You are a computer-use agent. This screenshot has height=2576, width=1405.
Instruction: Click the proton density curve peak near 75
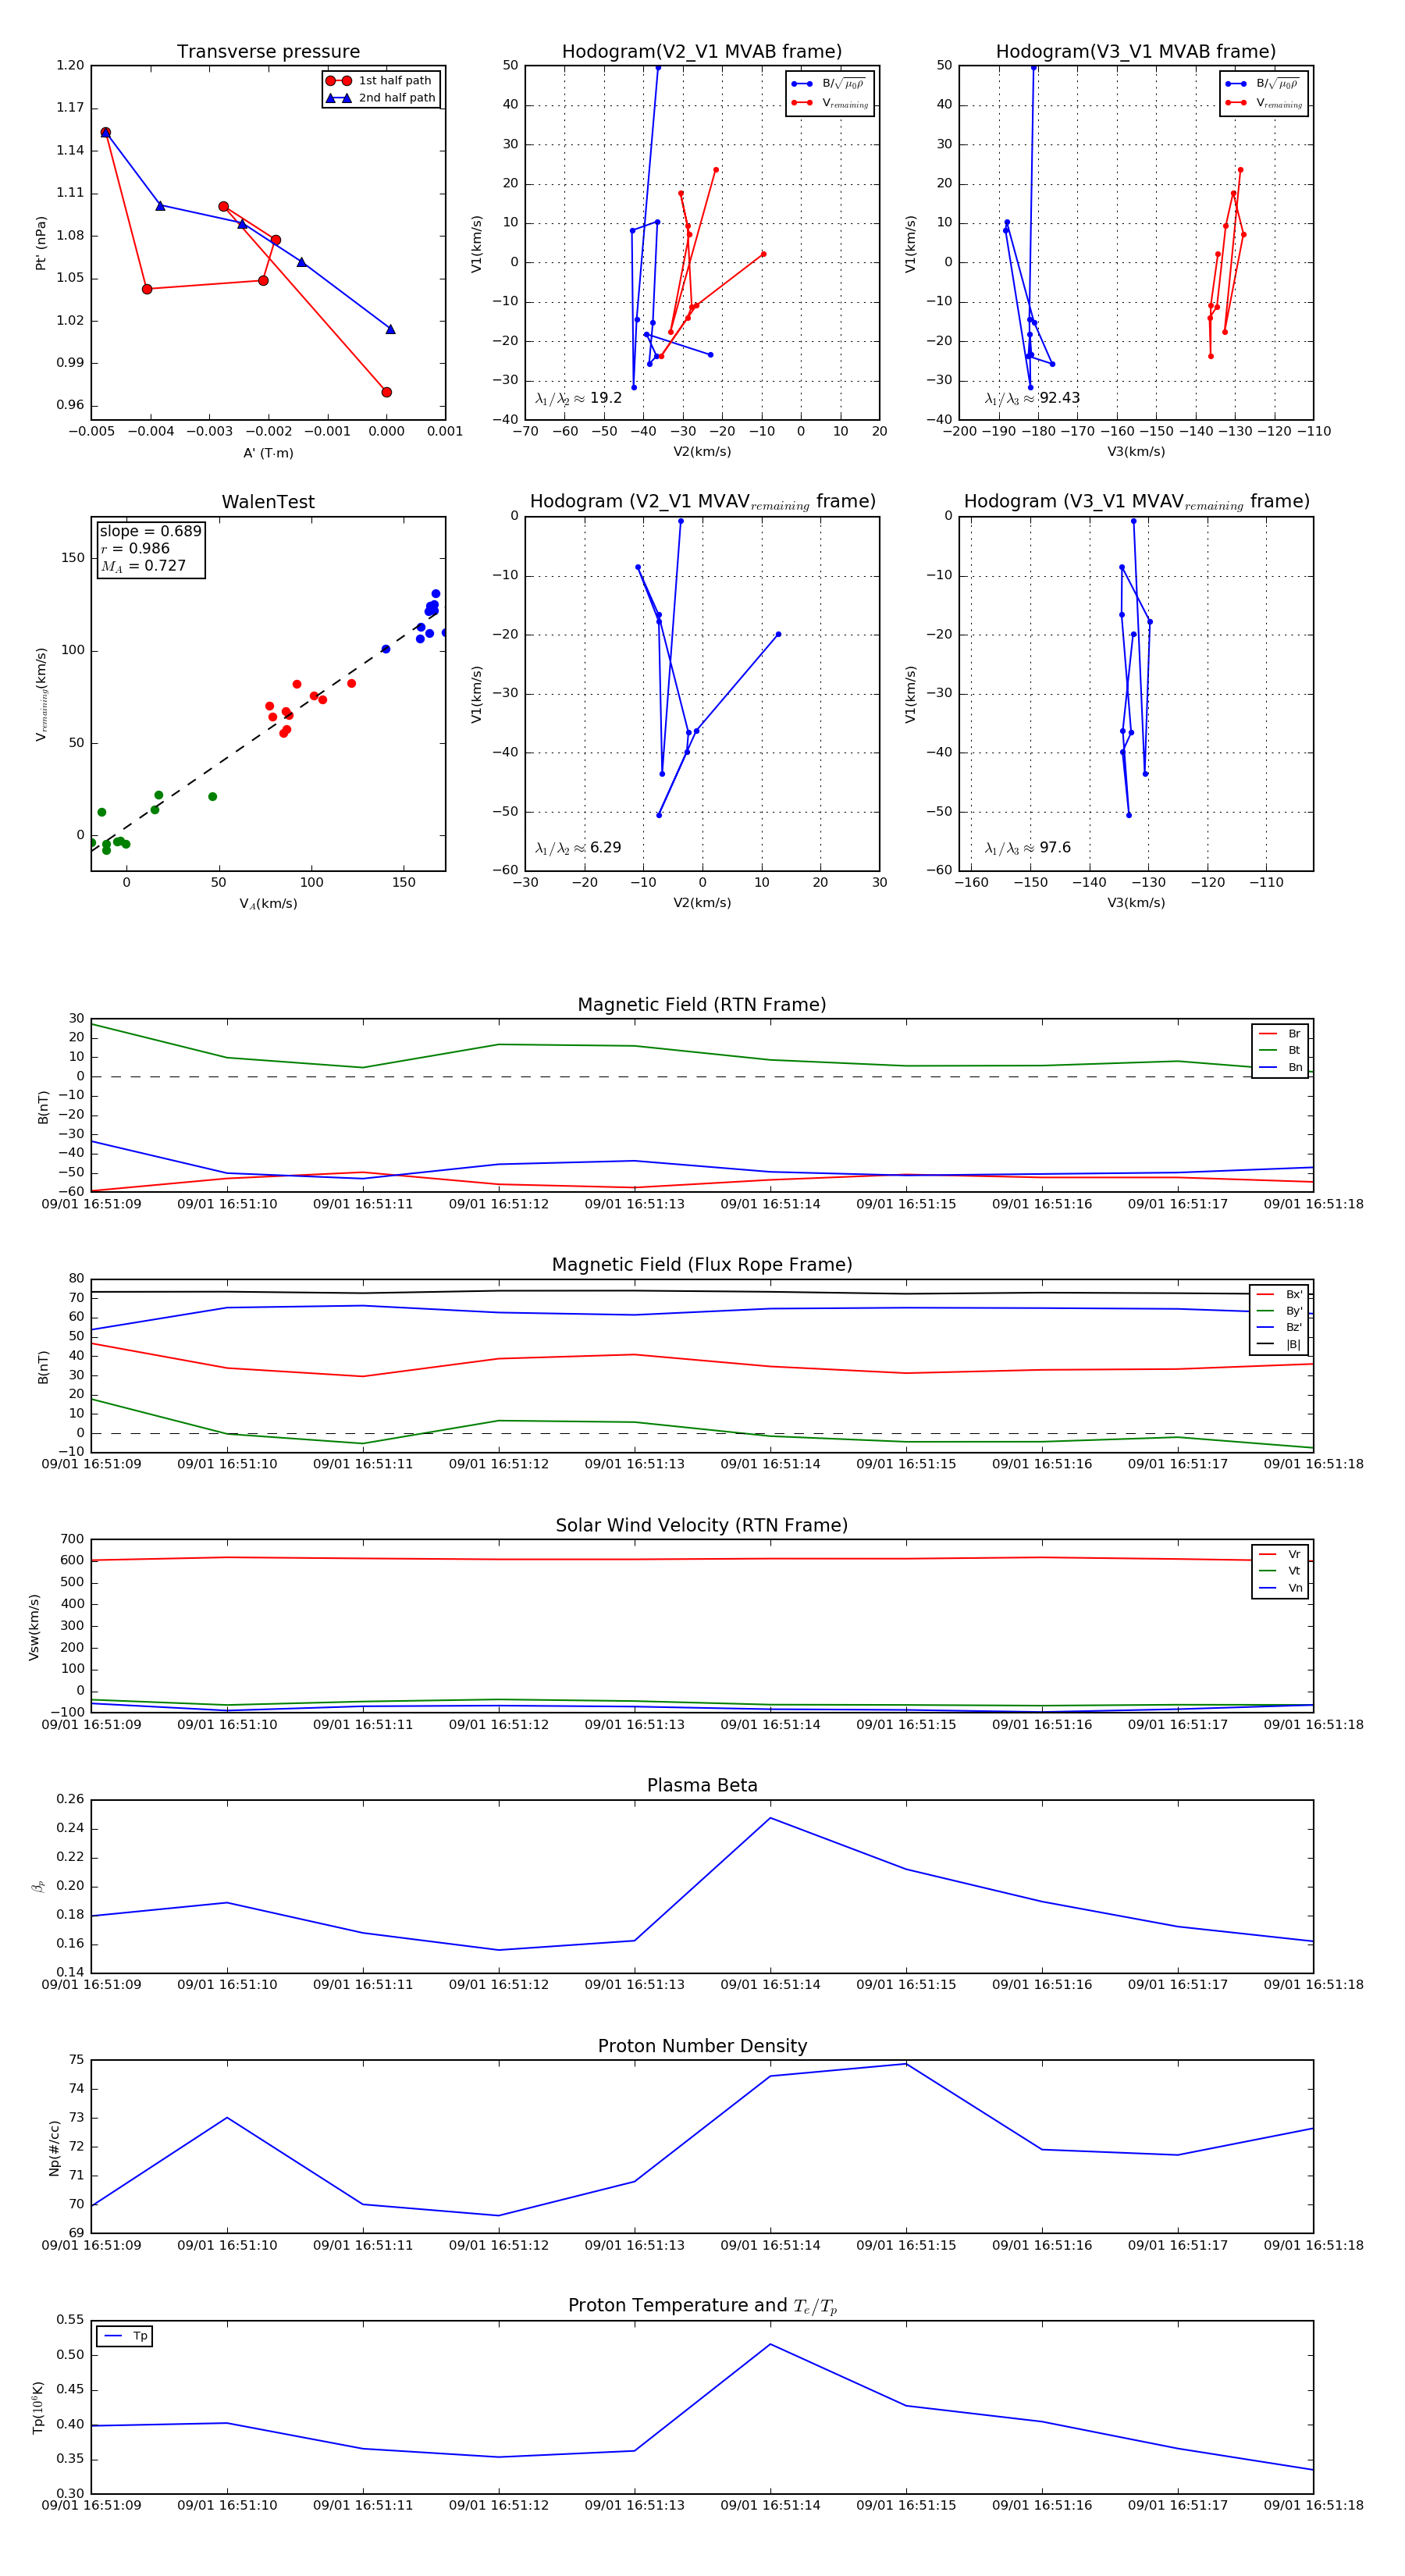pos(906,2063)
